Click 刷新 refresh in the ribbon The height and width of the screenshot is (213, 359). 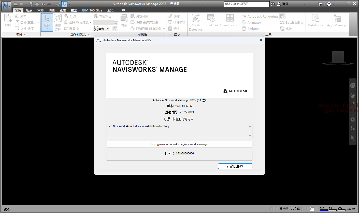pyautogui.click(x=21, y=16)
